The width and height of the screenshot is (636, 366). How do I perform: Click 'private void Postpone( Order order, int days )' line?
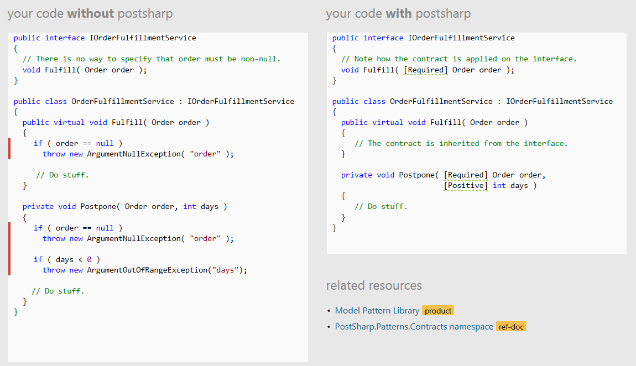[x=125, y=206]
